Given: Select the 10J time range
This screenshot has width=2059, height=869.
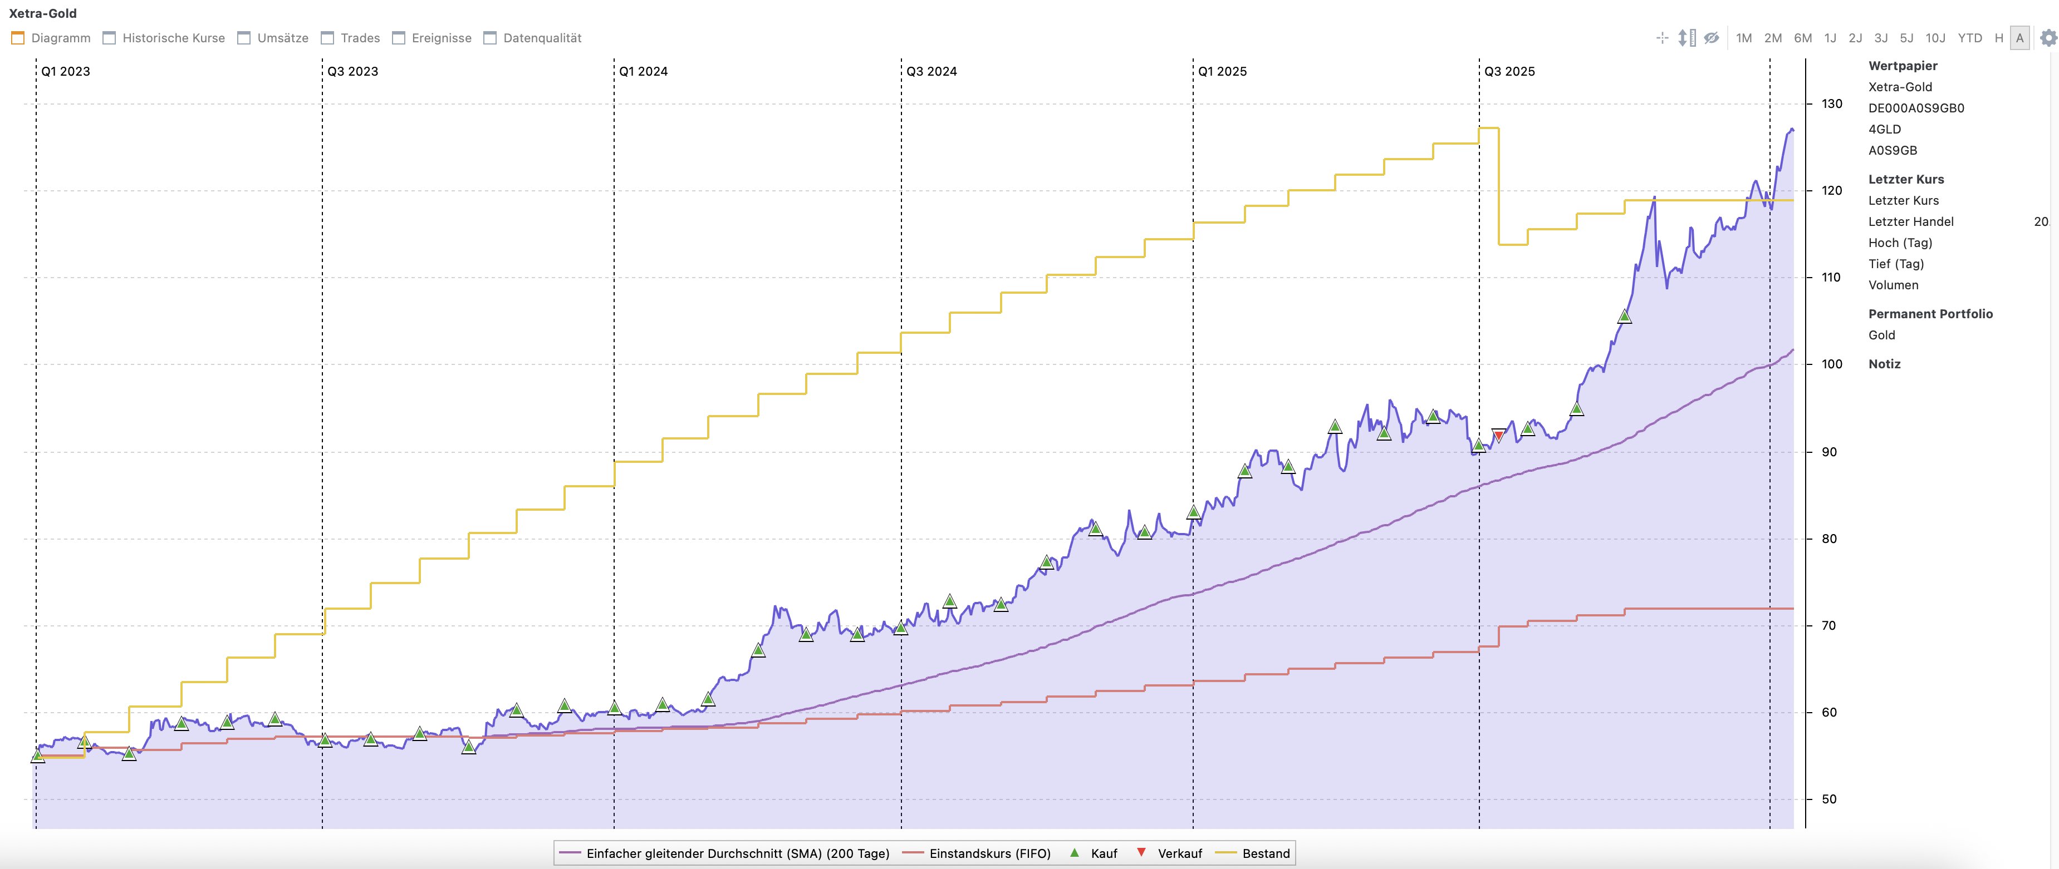Looking at the screenshot, I should 1935,37.
